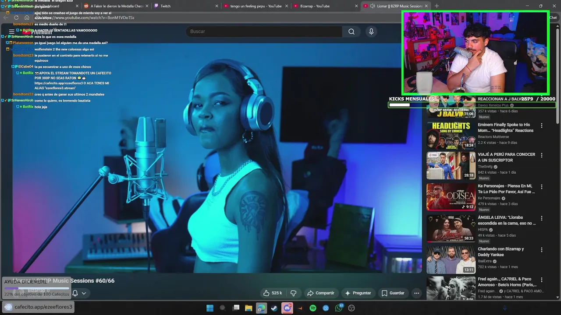This screenshot has width=561, height=315.
Task: Open the HISPA channel link
Action: 483,230
